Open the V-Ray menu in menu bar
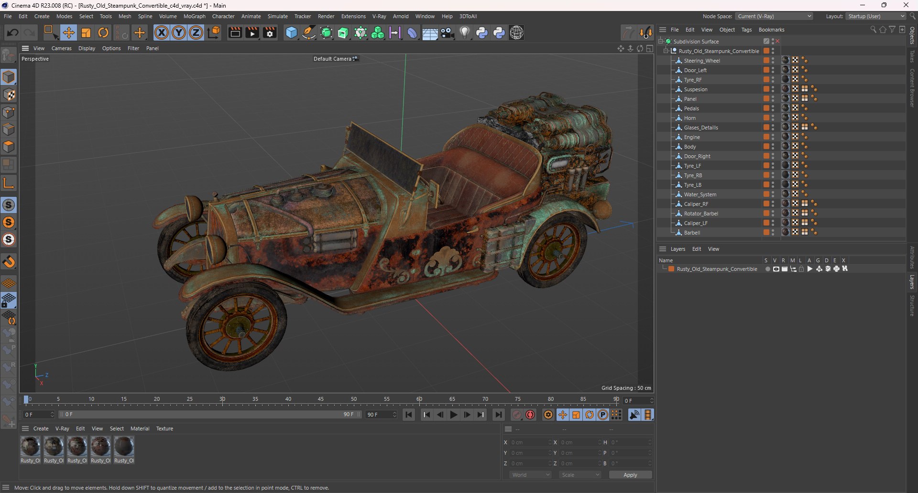Viewport: 918px width, 493px height. 379,16
